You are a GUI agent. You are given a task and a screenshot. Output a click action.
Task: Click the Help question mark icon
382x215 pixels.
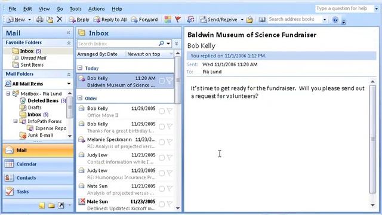pos(335,20)
